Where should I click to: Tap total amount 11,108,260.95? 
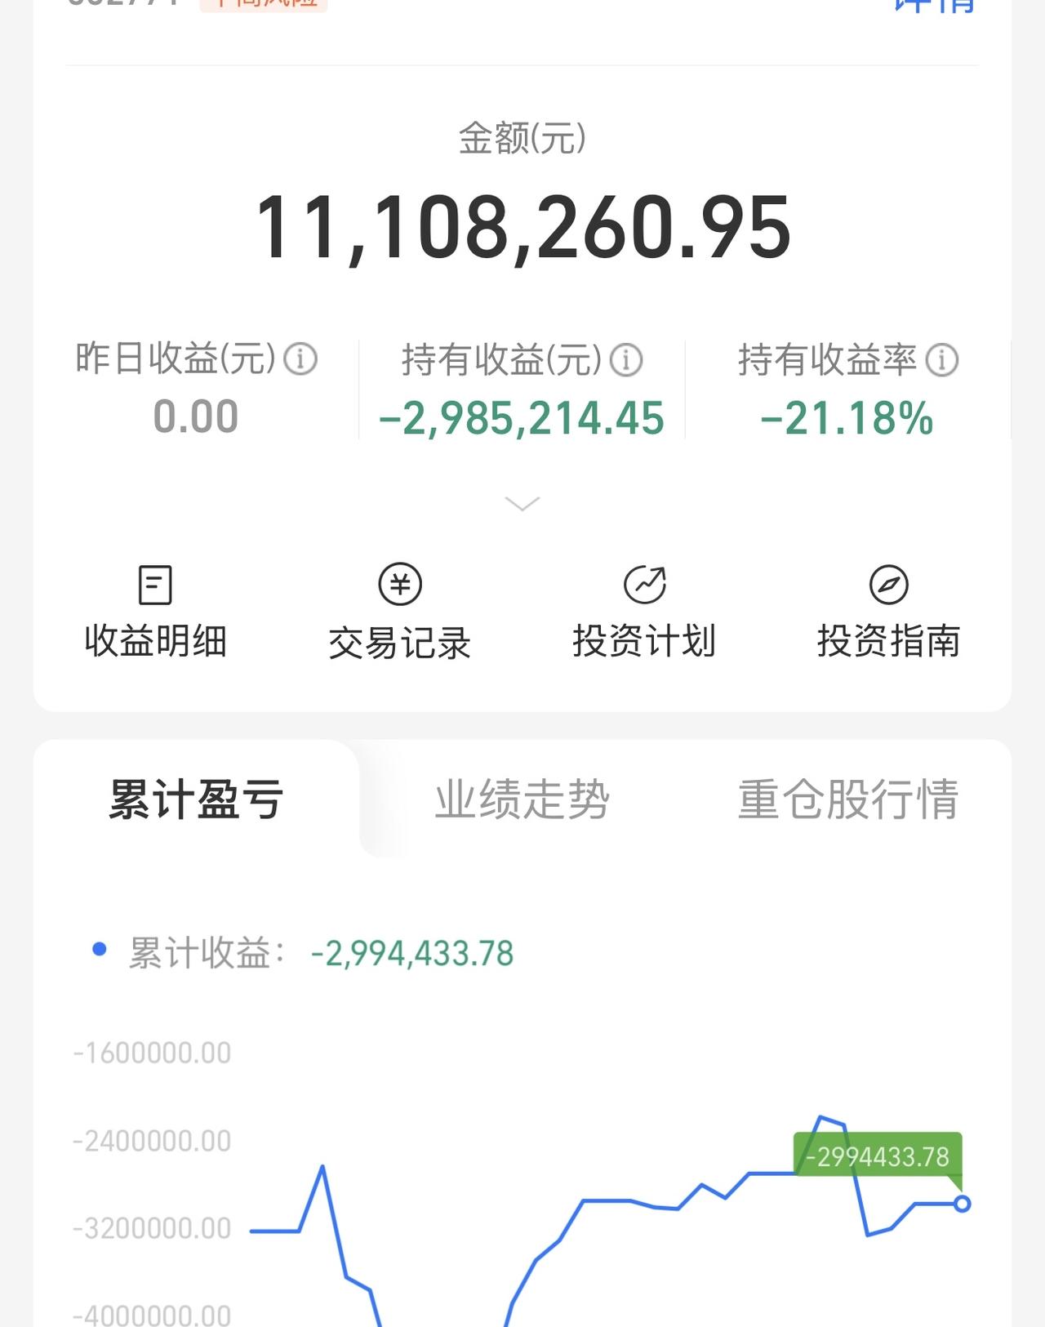tap(522, 228)
